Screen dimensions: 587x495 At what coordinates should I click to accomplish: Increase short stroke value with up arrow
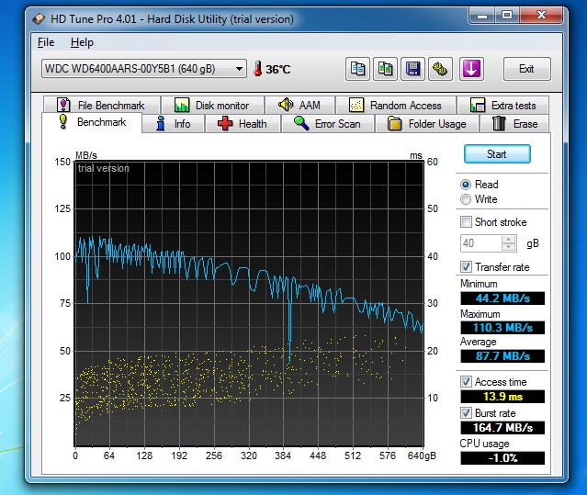coord(508,240)
